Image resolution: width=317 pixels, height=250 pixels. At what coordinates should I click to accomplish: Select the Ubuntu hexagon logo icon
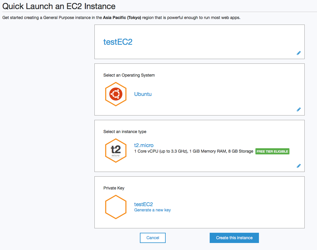[x=116, y=94]
